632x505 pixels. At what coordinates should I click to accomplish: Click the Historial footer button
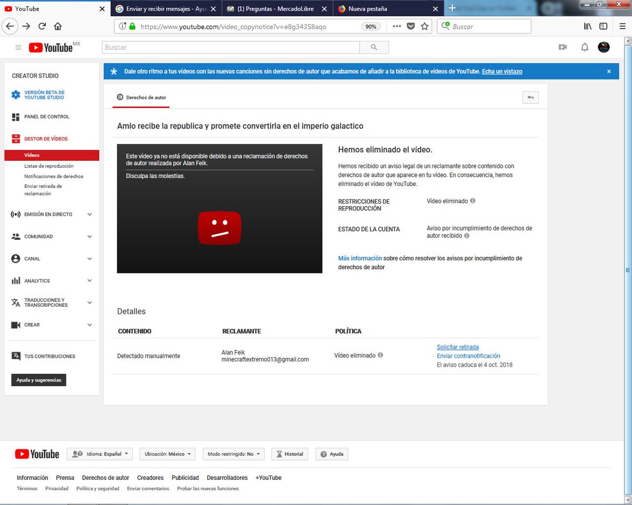289,454
